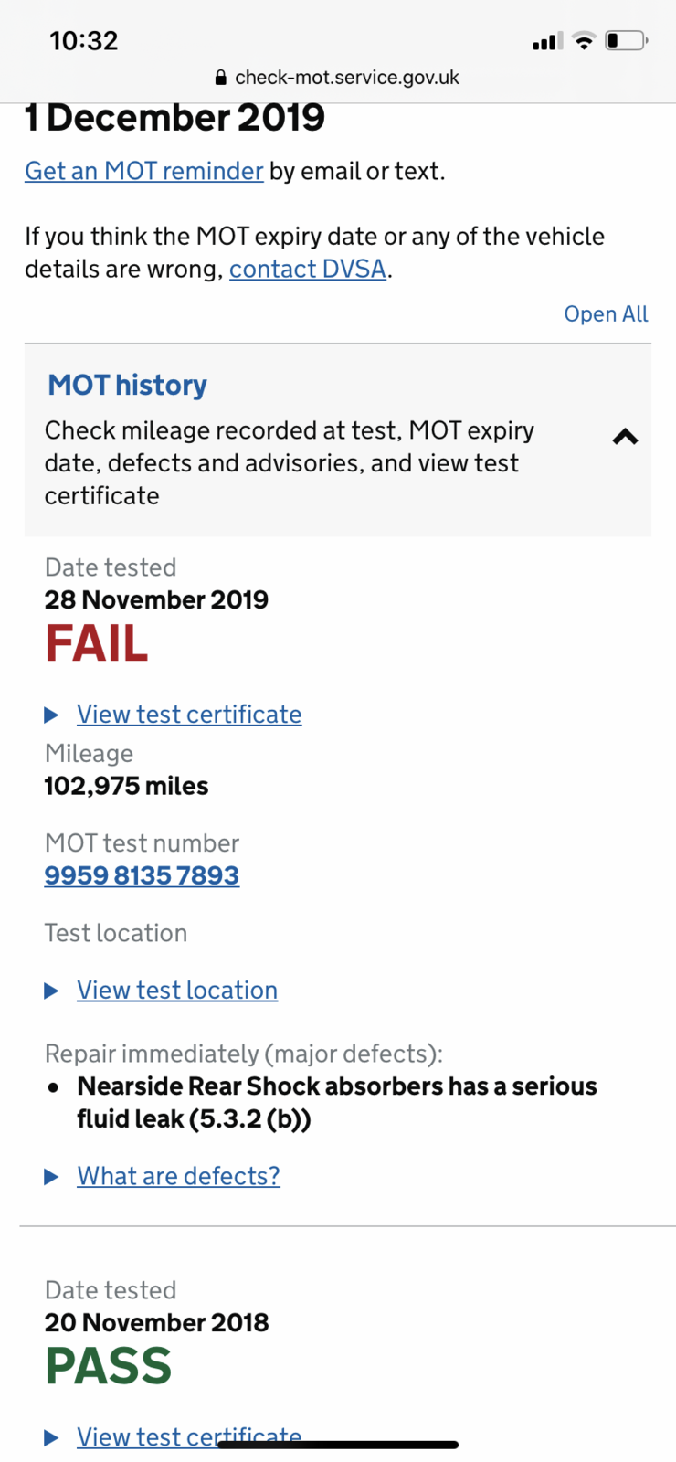Tap the clock time 10:32

click(84, 41)
